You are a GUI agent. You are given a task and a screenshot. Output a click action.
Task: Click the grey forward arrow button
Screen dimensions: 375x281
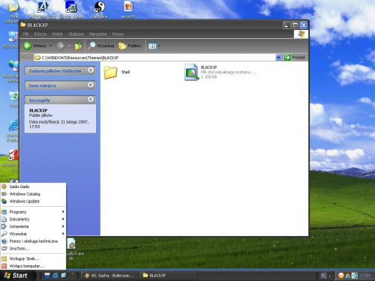click(61, 46)
